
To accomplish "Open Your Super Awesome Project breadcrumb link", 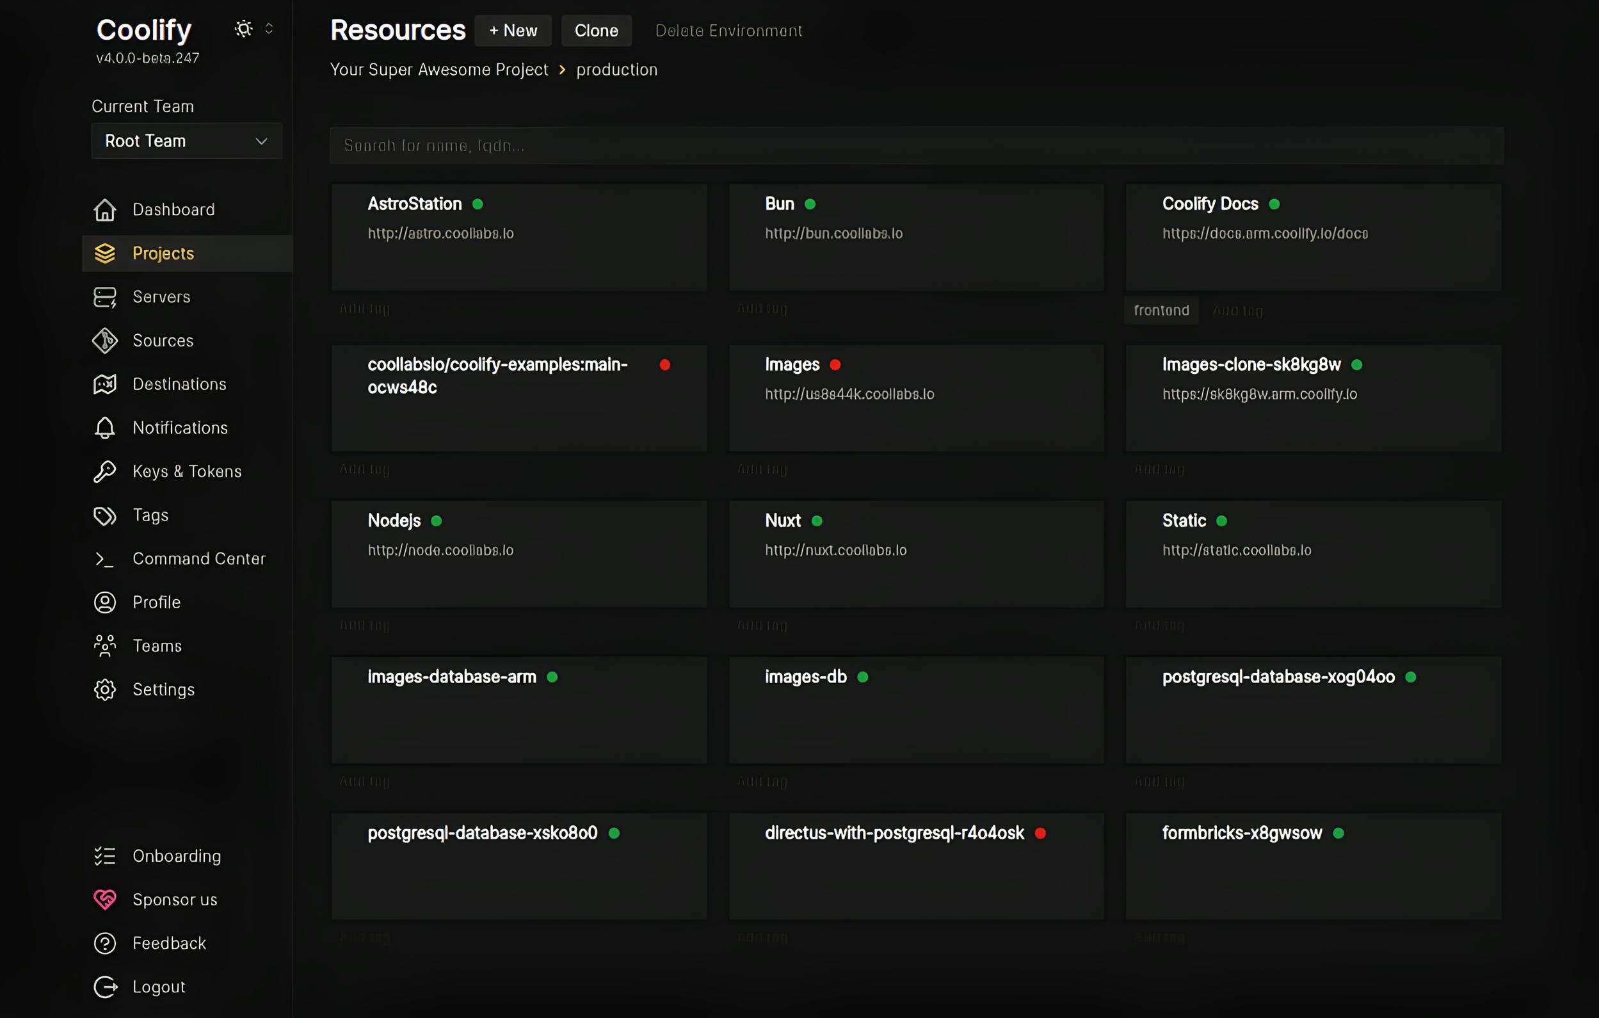I will pos(439,70).
